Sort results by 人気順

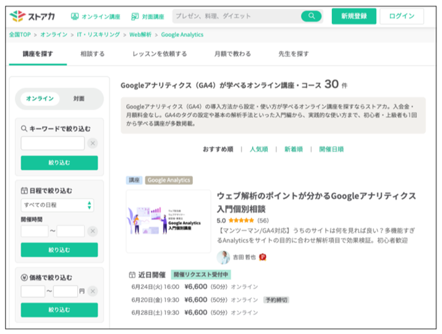(x=259, y=149)
